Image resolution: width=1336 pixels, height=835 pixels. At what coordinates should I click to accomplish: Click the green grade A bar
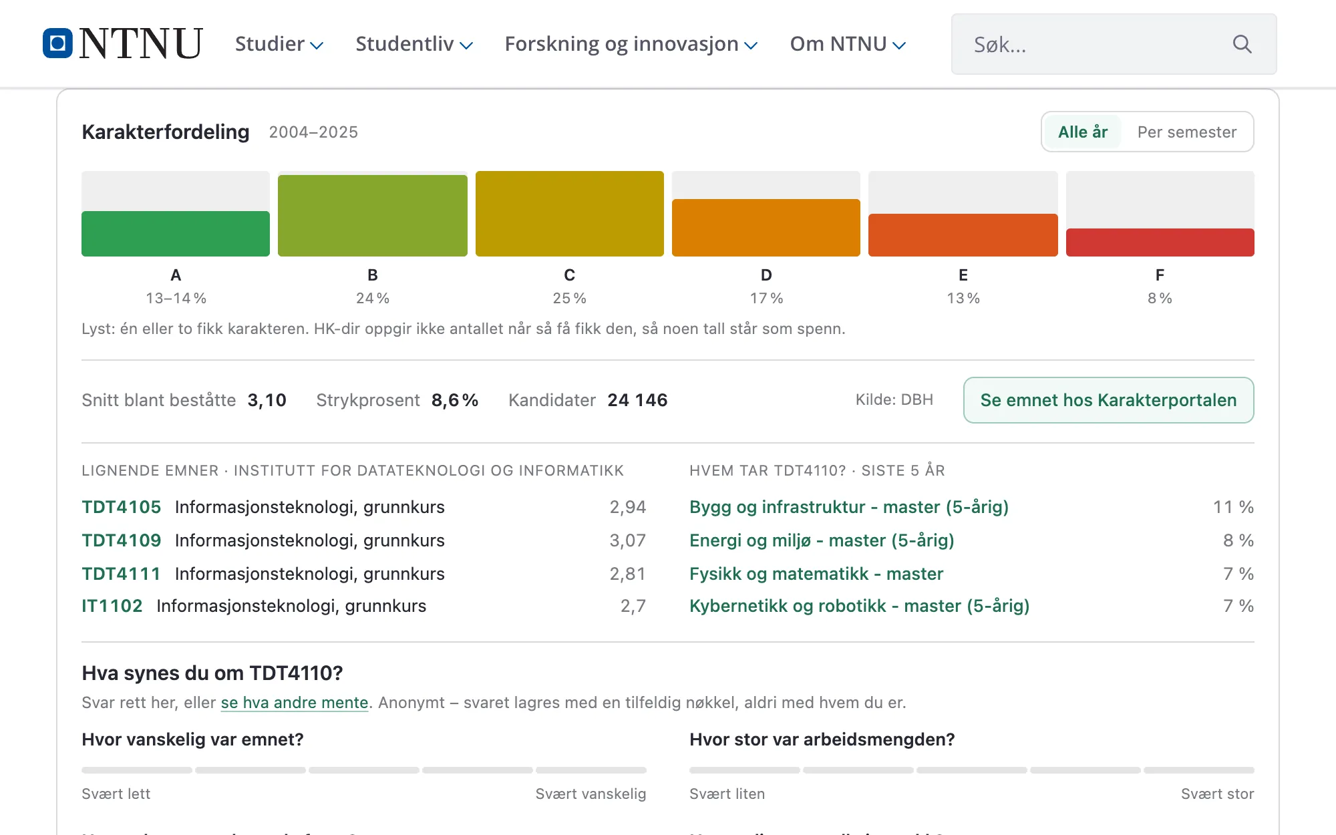click(176, 234)
